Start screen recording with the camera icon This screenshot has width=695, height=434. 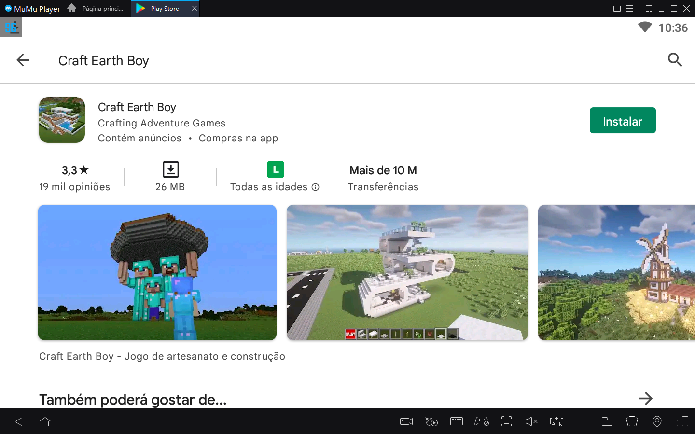click(x=406, y=421)
